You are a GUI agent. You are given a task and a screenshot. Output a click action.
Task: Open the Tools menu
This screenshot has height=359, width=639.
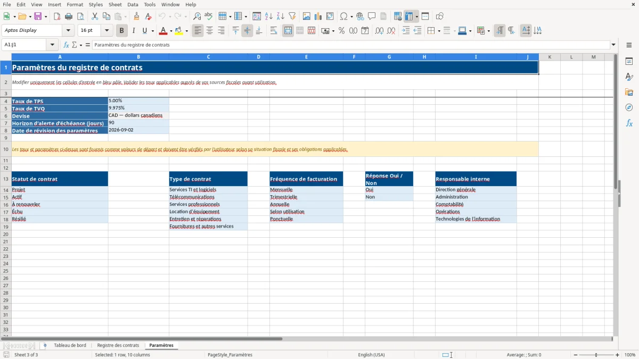pos(150,4)
